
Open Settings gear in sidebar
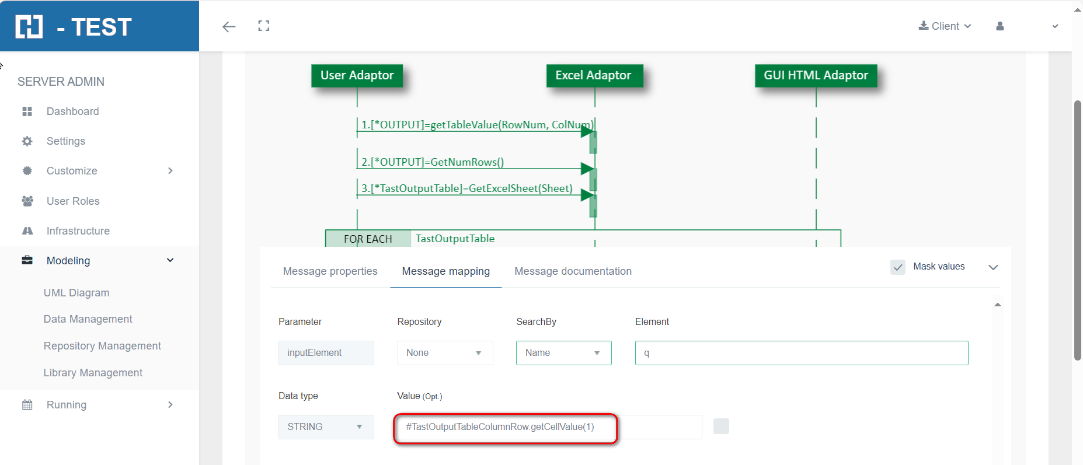(x=27, y=141)
